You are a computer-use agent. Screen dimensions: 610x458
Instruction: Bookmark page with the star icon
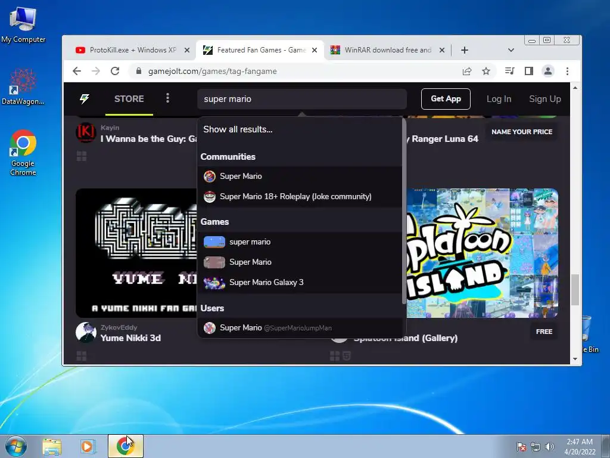click(486, 72)
